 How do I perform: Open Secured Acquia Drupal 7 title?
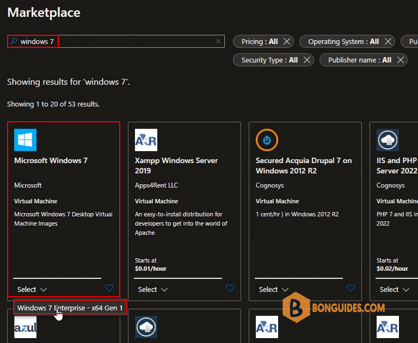click(x=304, y=165)
